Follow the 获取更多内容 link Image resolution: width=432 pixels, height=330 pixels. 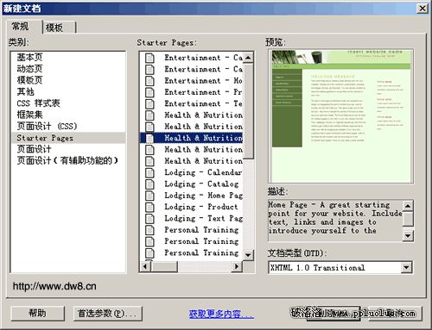[221, 314]
